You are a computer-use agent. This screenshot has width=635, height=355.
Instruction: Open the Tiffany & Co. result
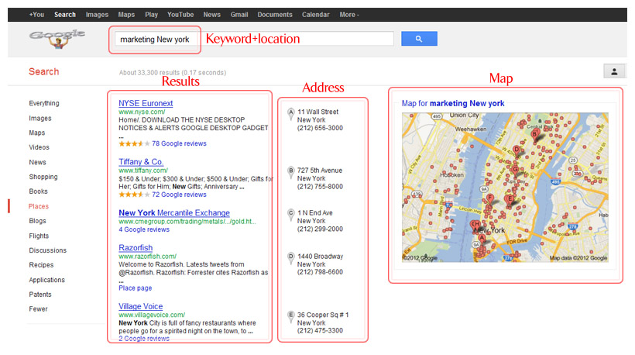141,162
